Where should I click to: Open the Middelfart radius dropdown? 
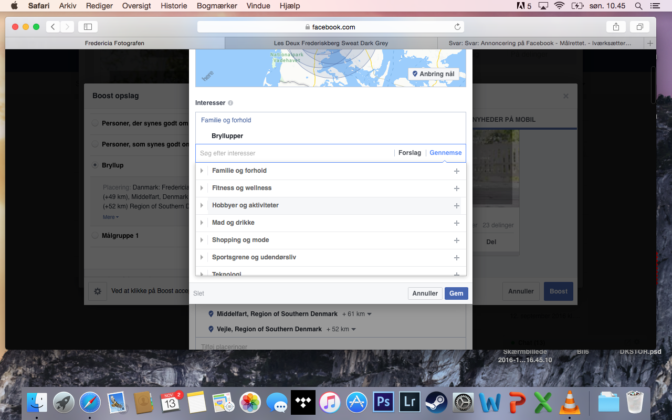coord(357,314)
